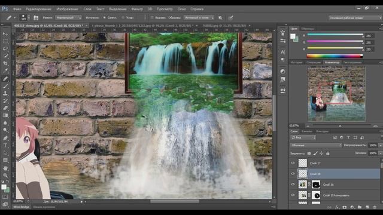
Task: Select the Семпл. source radio button
Action: 104,18
